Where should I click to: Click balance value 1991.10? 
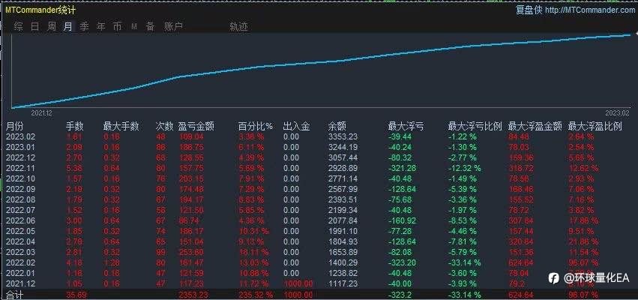click(343, 231)
